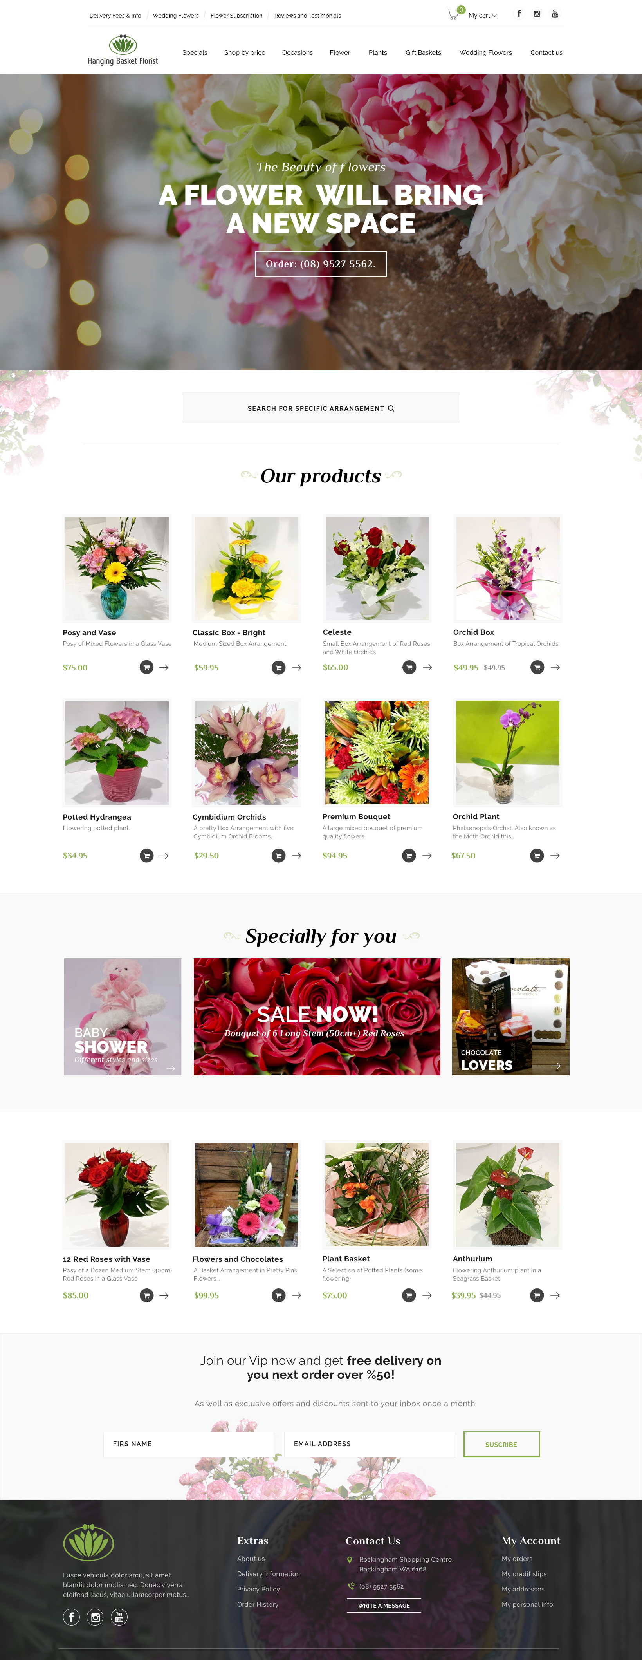The image size is (642, 1660).
Task: Add Premium Bouquet to cart
Action: tap(409, 855)
